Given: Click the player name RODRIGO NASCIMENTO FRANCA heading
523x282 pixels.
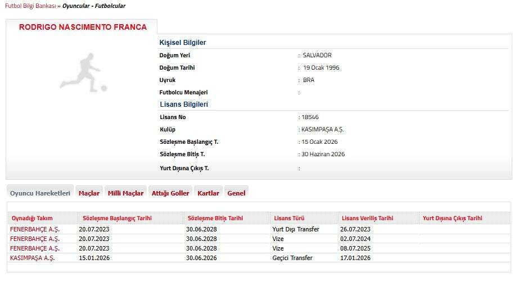Looking at the screenshot, I should (83, 27).
